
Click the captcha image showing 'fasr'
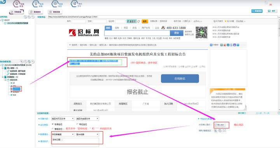coord(131,21)
